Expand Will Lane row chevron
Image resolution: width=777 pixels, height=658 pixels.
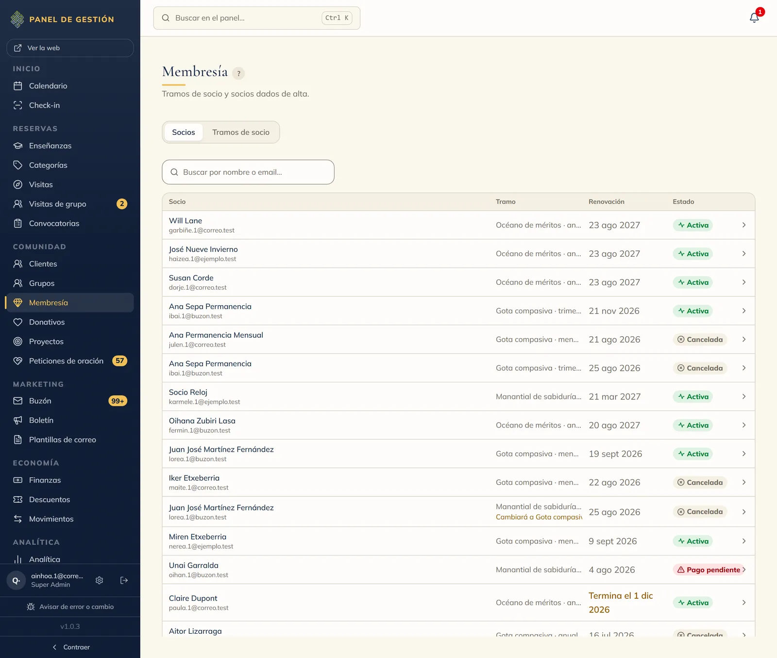[743, 225]
